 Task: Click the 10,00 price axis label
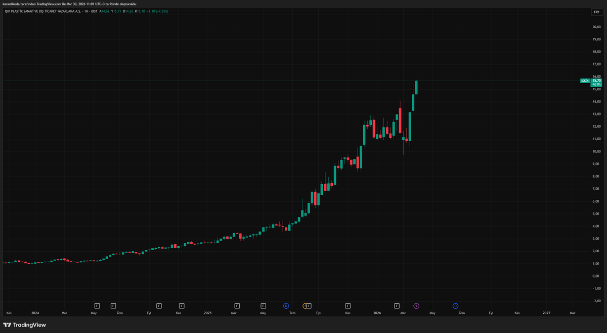coord(596,151)
